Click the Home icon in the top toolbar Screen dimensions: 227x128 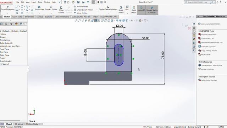pos(65,2)
